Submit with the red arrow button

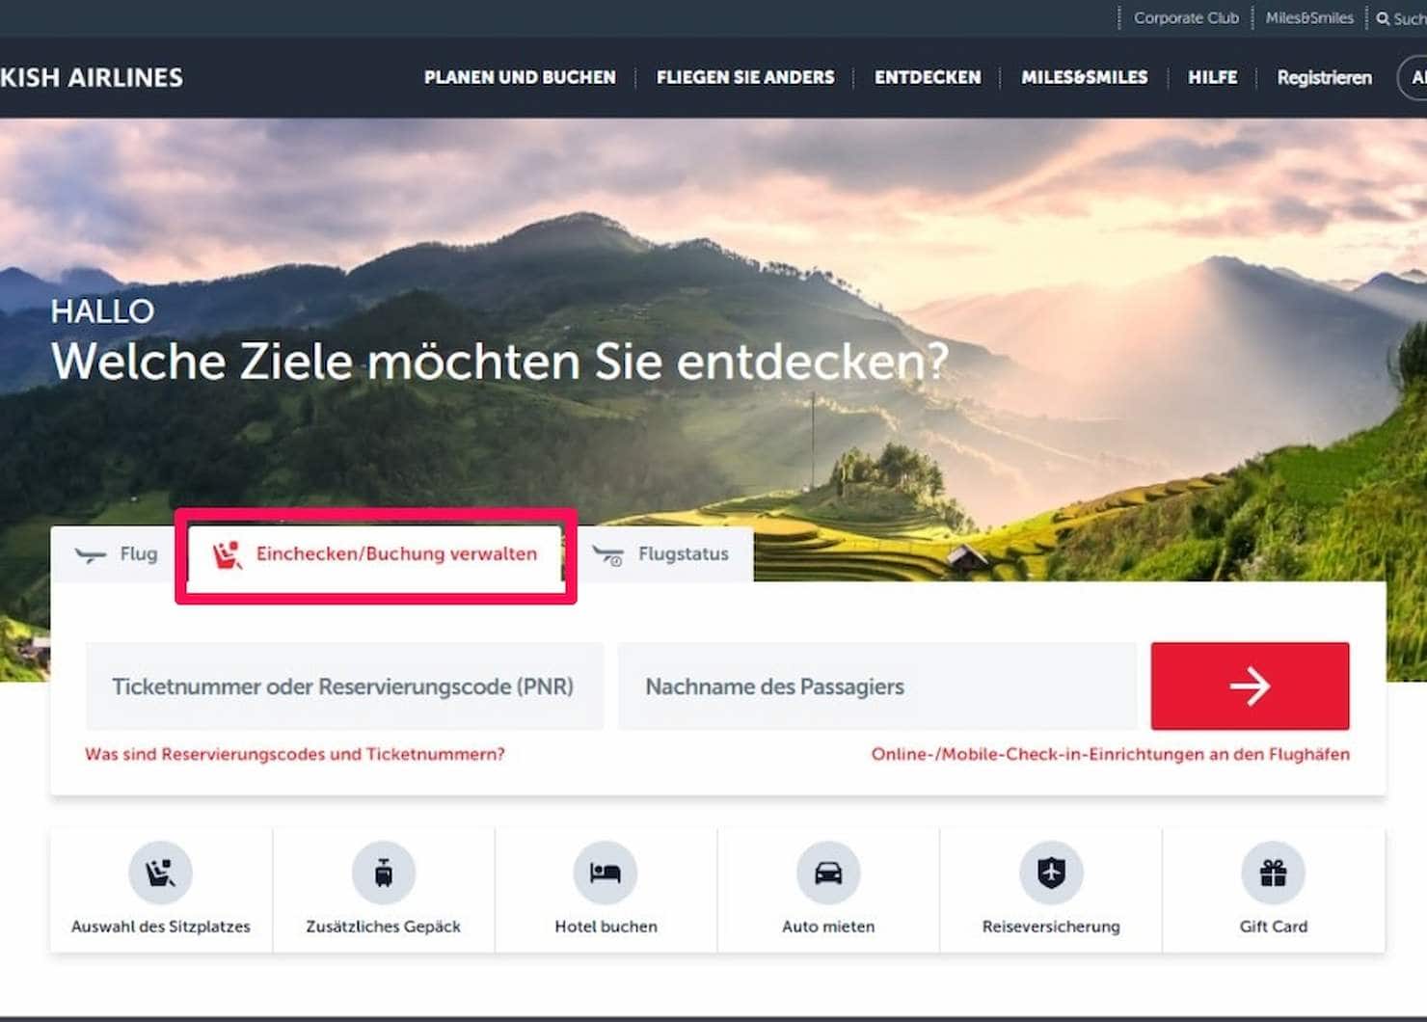[x=1250, y=686]
